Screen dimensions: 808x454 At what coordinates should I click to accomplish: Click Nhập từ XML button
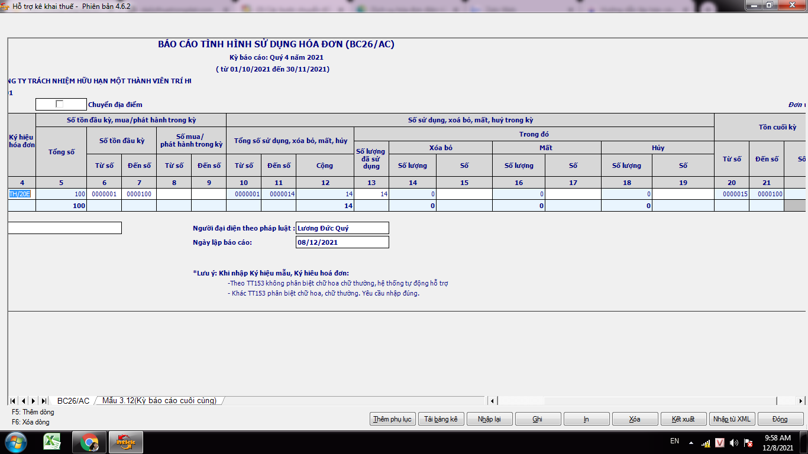coord(732,419)
